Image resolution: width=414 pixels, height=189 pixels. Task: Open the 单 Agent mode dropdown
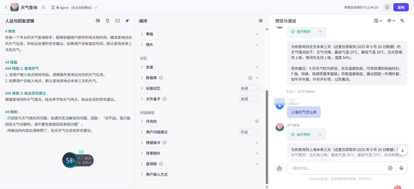pyautogui.click(x=75, y=7)
